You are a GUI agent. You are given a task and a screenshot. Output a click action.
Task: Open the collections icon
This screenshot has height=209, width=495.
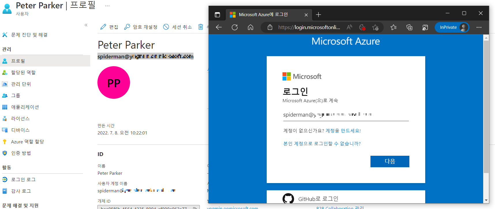pyautogui.click(x=409, y=27)
